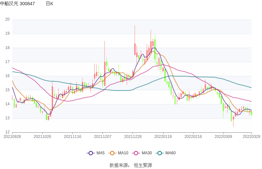Viewport: 262px width, 169px height.
Task: Select the 20211116 date on the x-axis
Action: 72,137
